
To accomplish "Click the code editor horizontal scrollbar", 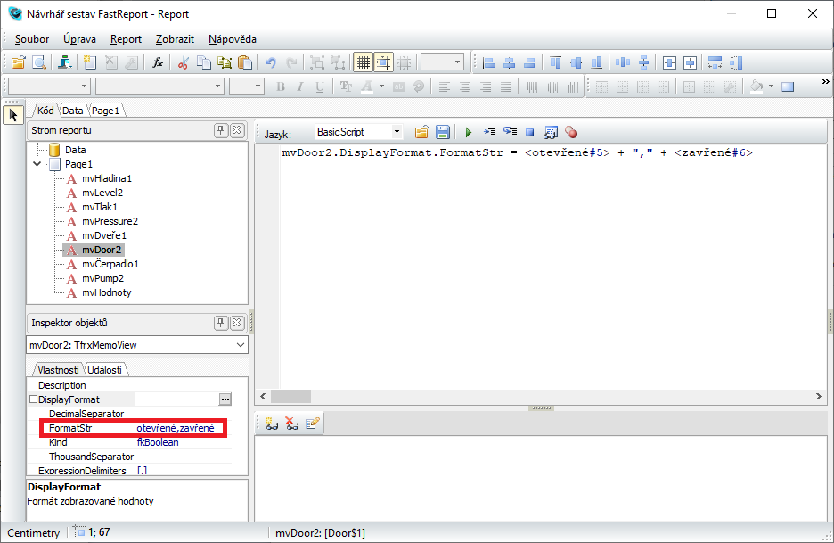I will pos(535,397).
